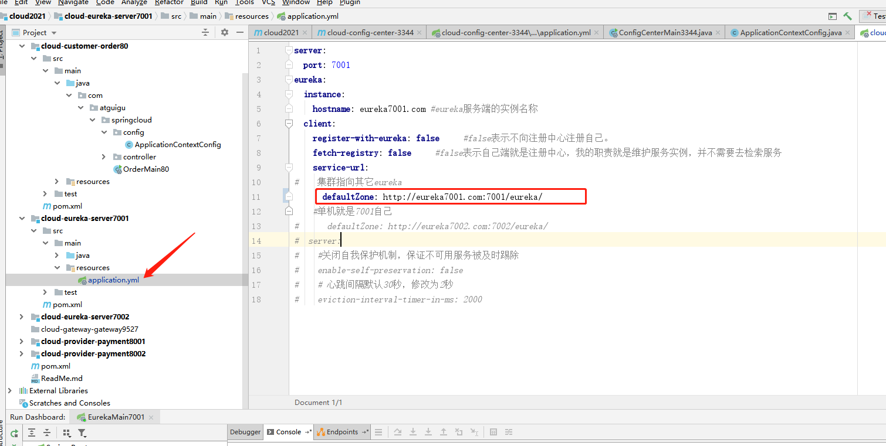
Task: Collapse the springcloud package node
Action: pyautogui.click(x=93, y=120)
